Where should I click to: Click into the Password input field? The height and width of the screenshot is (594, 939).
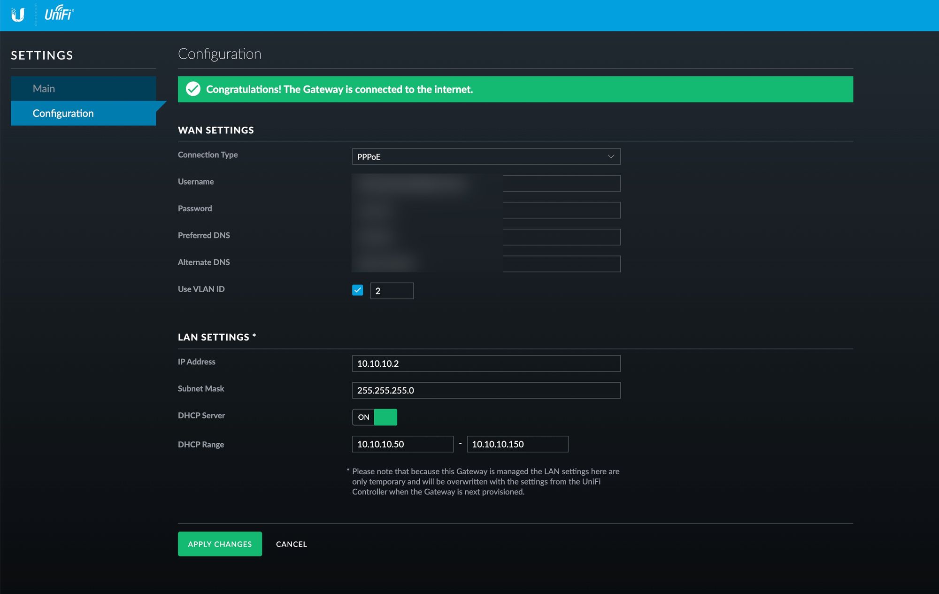[561, 210]
